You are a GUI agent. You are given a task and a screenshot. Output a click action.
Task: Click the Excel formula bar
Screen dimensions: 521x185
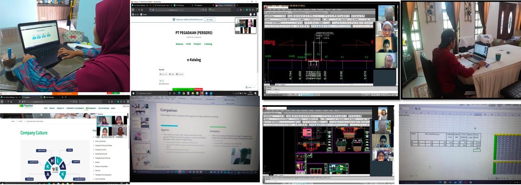(x=471, y=109)
